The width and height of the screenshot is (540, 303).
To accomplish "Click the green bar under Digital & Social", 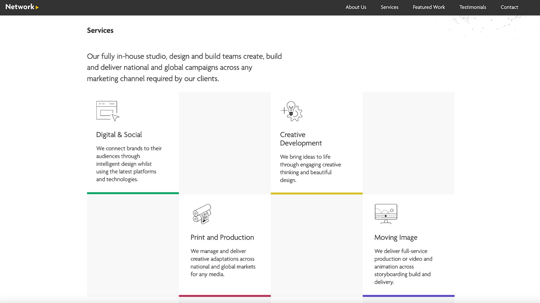I will click(133, 193).
